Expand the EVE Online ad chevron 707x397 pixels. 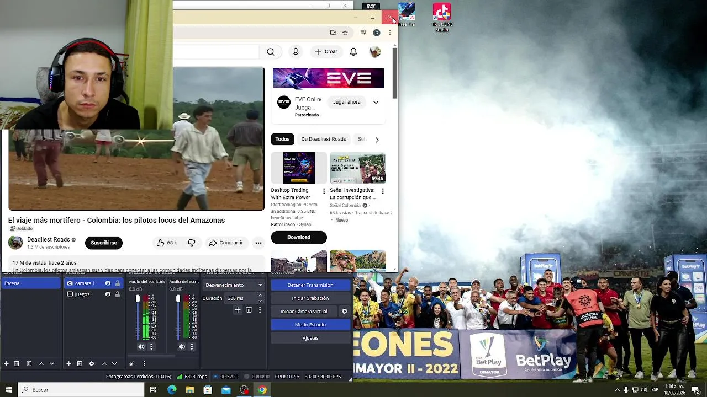(x=376, y=102)
